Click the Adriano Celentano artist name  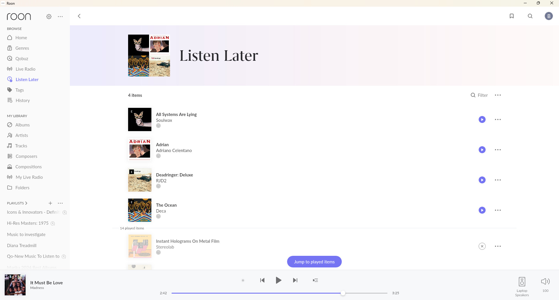click(x=174, y=151)
